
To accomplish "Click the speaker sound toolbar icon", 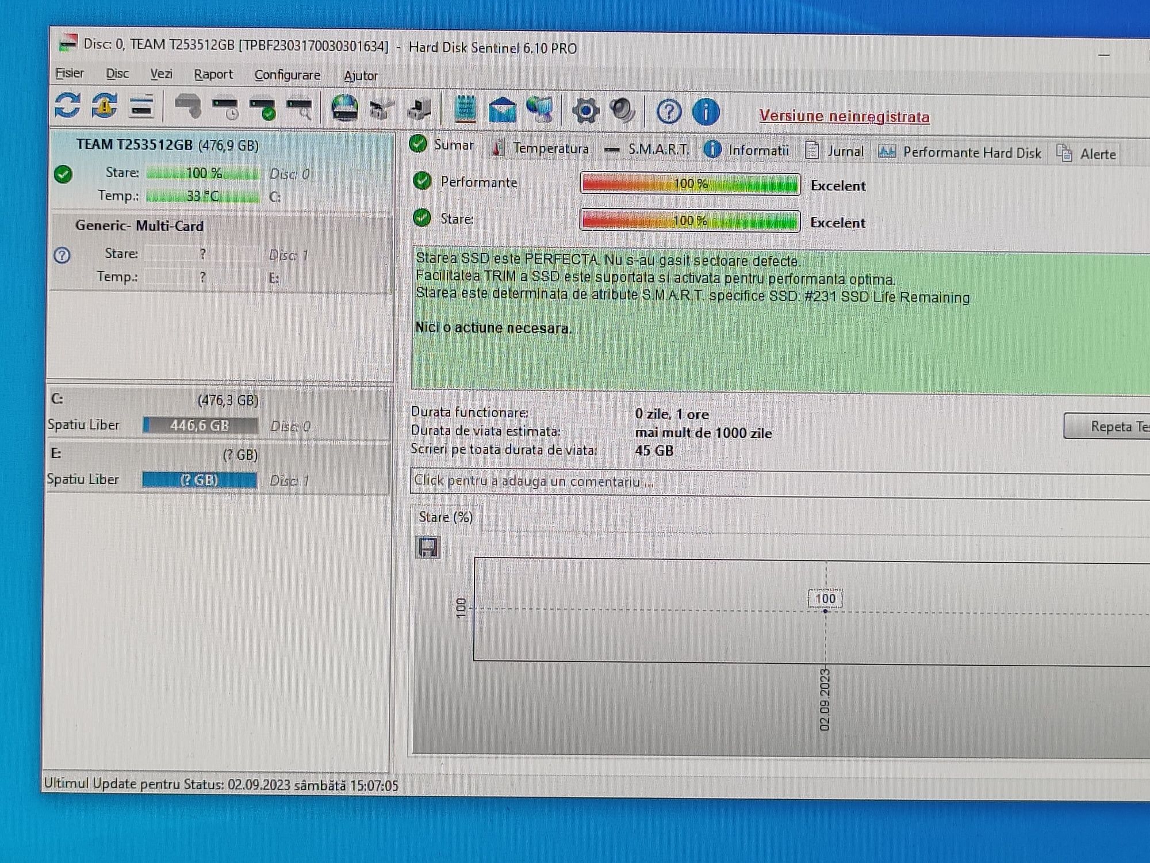I will tap(622, 111).
